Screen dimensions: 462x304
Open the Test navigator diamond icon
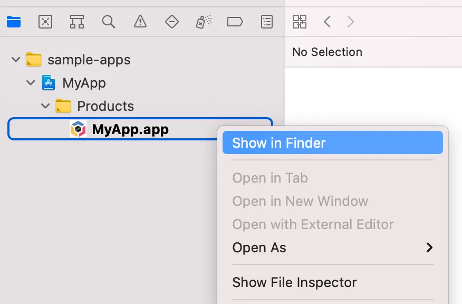point(171,22)
